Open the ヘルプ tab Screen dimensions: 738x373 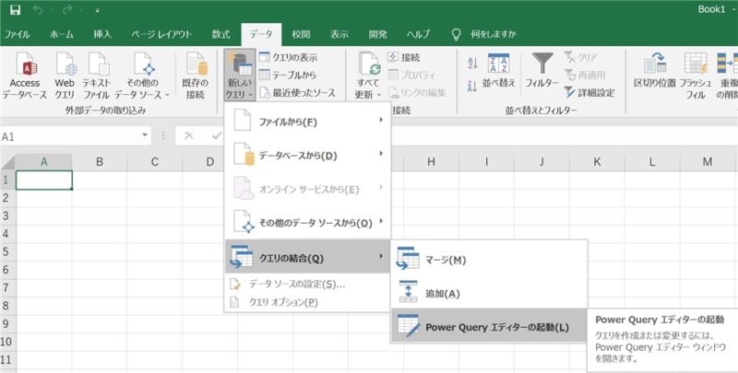419,34
